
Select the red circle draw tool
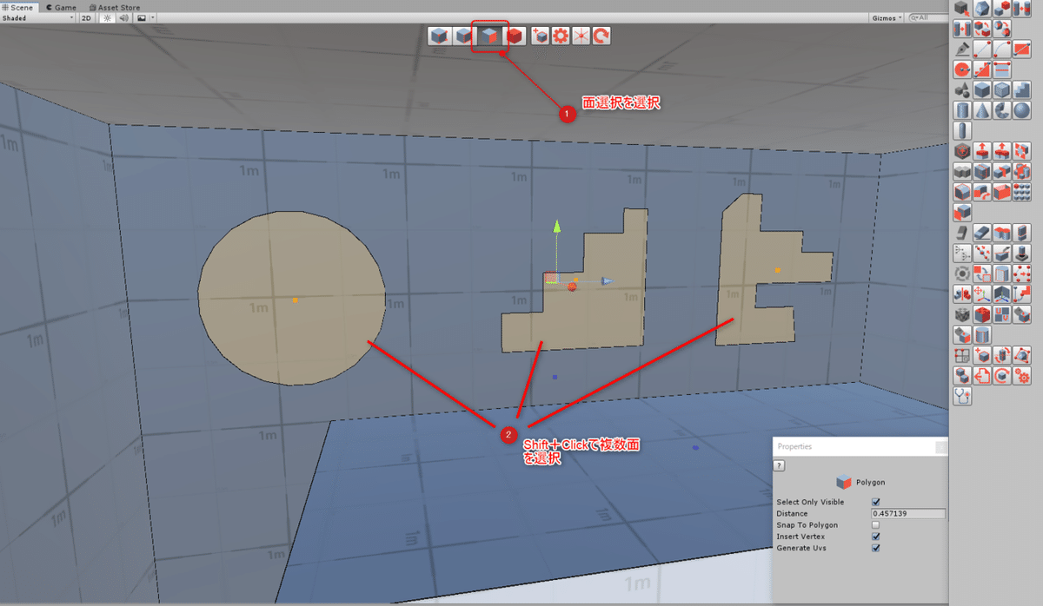point(960,68)
